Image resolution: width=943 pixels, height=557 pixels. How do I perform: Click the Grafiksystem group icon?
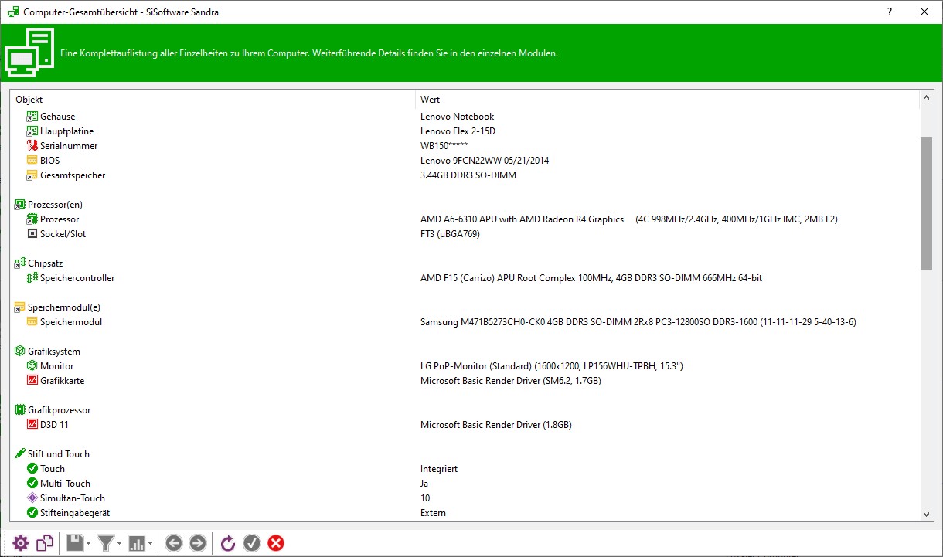(19, 352)
